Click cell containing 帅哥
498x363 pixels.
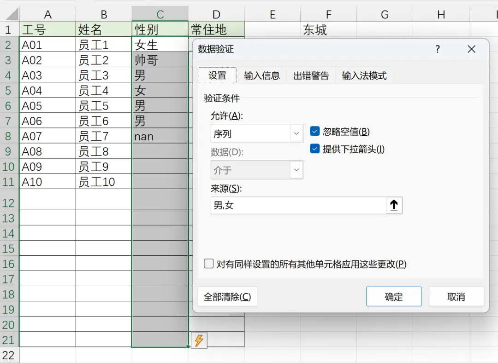(160, 60)
